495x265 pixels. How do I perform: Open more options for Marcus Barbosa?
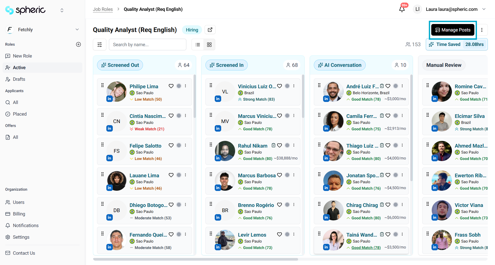click(294, 175)
